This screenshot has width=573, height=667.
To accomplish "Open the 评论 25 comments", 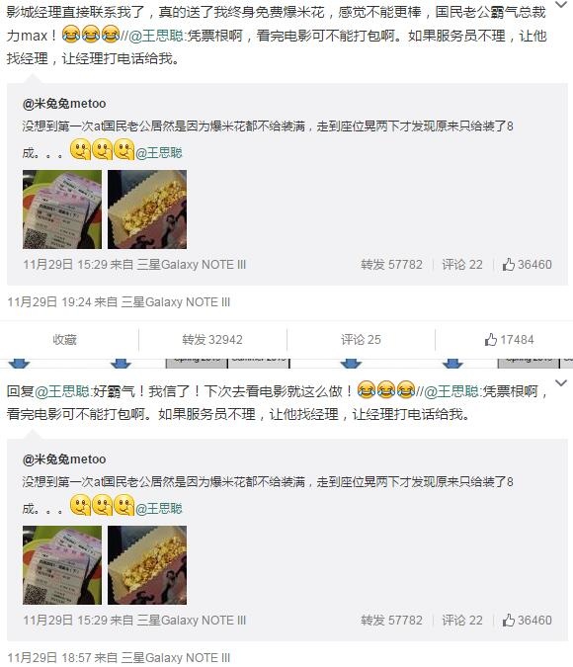I will tap(361, 340).
